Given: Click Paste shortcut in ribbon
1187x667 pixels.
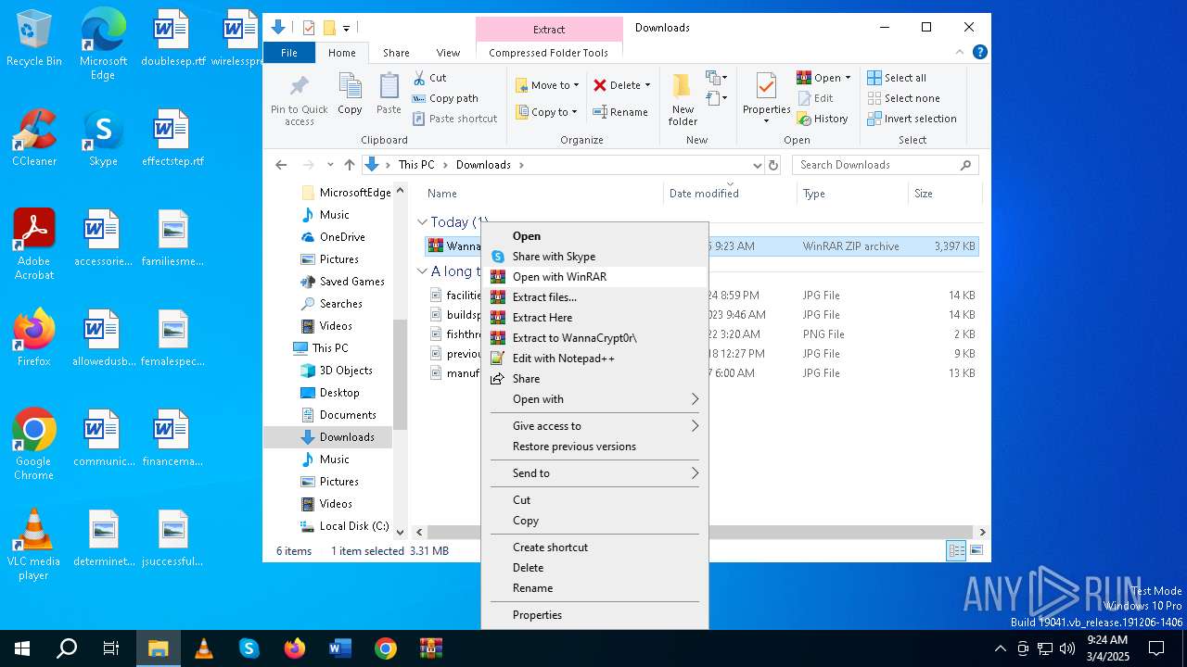Looking at the screenshot, I should point(454,119).
